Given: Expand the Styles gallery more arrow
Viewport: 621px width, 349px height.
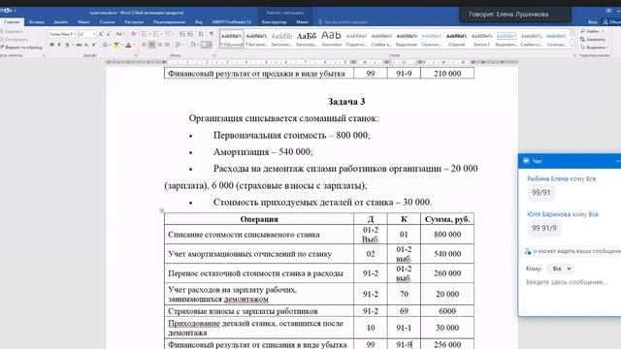Looking at the screenshot, I should [572, 46].
